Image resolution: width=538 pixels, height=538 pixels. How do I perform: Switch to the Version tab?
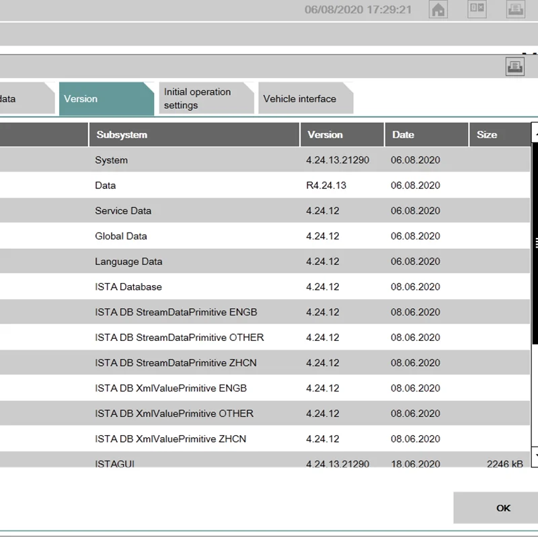[106, 99]
